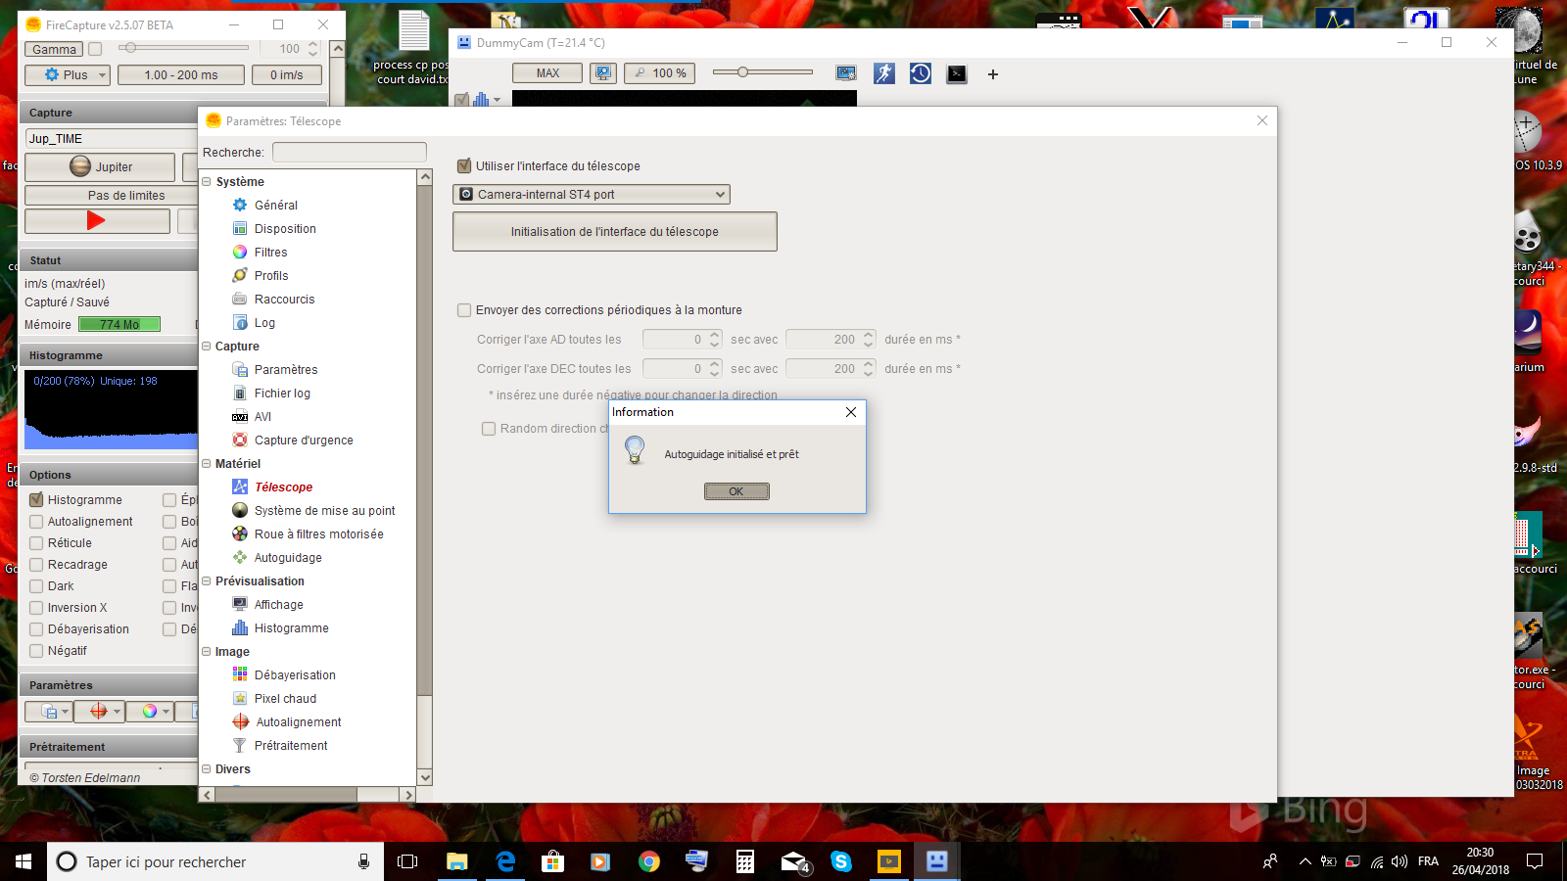The width and height of the screenshot is (1567, 881).
Task: Check the Négatif option
Action: pyautogui.click(x=36, y=651)
